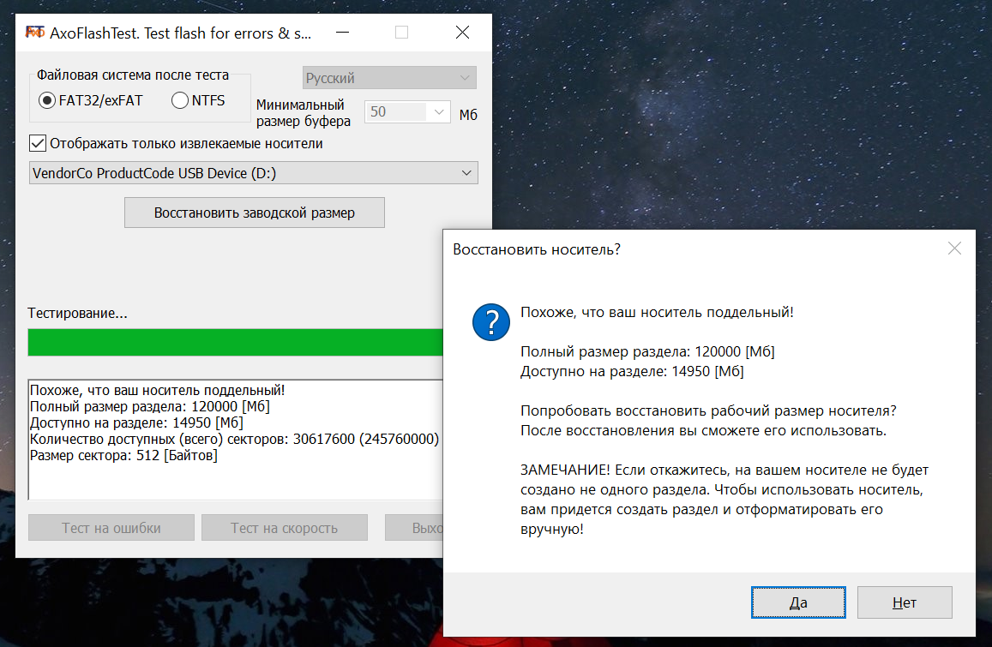Close the "Восстановить носитель?" dialog with X
Viewport: 992px width, 647px height.
954,249
